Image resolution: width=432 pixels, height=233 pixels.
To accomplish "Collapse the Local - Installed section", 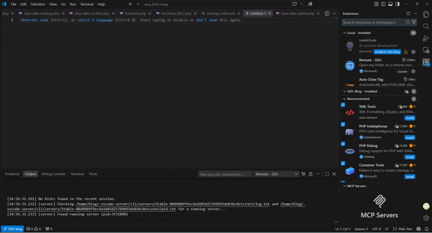I will click(x=344, y=33).
